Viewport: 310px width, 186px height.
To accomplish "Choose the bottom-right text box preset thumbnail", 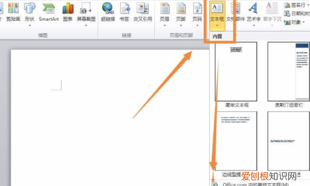I will pos(289,141).
